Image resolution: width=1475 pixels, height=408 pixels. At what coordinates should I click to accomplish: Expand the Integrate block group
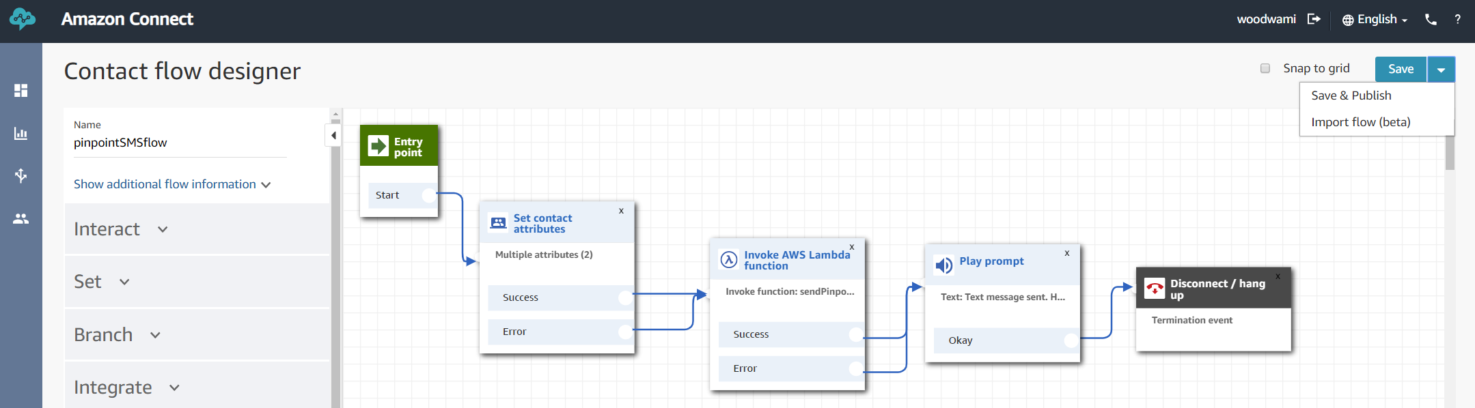point(197,387)
